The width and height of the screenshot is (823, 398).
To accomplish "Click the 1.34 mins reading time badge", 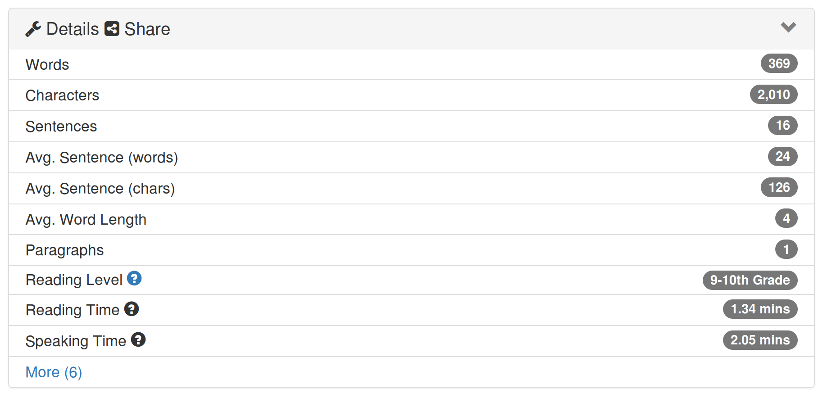I will [760, 309].
